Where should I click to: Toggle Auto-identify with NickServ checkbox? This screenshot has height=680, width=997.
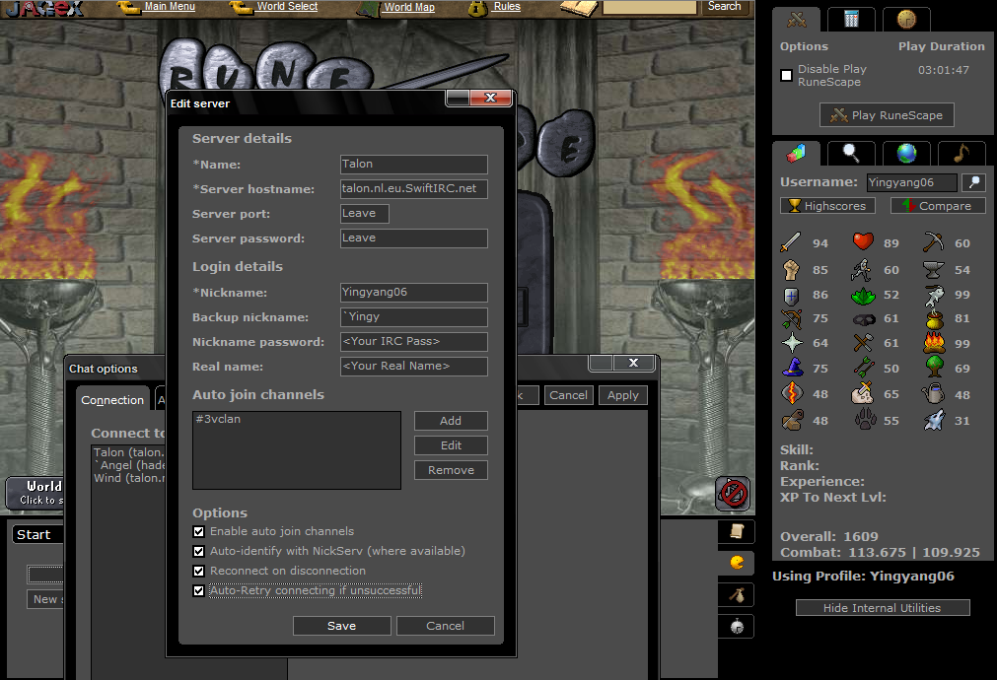[198, 551]
